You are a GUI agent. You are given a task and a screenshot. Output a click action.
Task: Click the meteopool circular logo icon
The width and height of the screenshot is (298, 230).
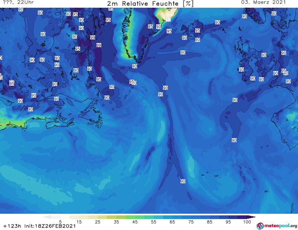[260, 226]
